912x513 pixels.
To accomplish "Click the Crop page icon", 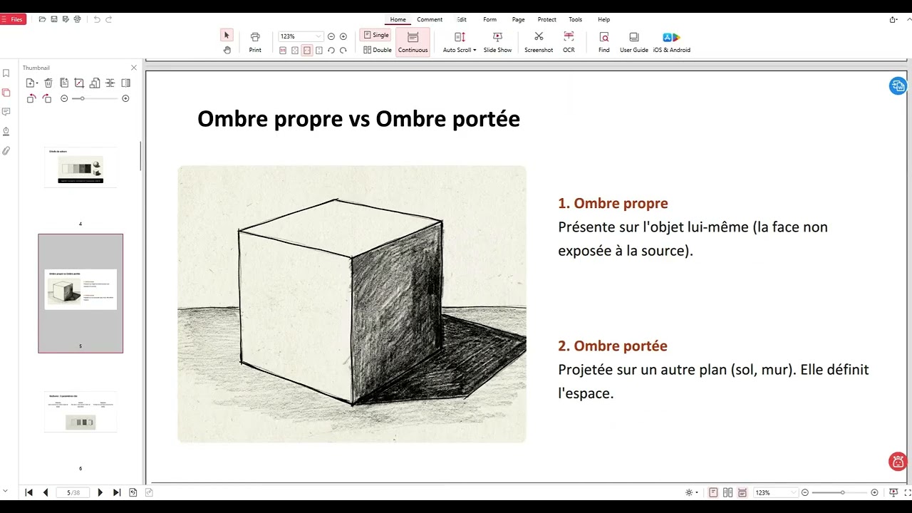I will pyautogui.click(x=79, y=83).
